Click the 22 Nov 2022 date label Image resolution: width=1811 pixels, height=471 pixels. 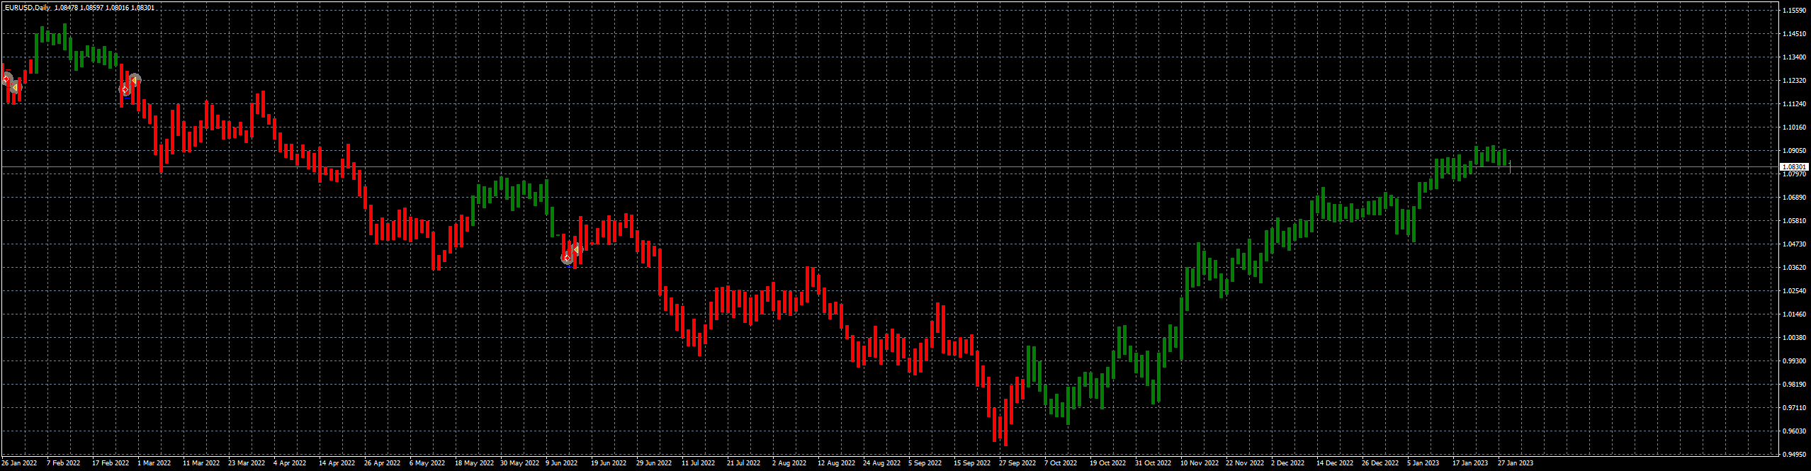pos(1245,463)
